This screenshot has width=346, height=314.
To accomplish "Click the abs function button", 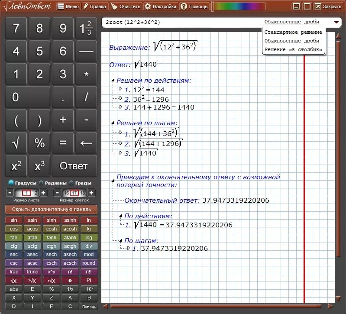I will [x=14, y=289].
